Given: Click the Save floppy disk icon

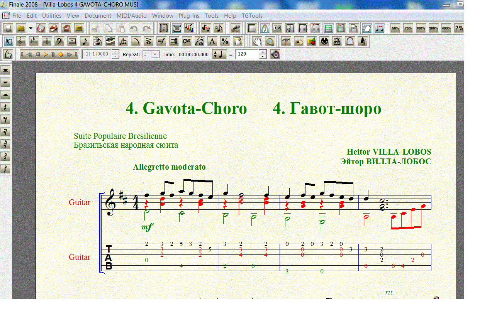Looking at the screenshot, I should (41, 28).
